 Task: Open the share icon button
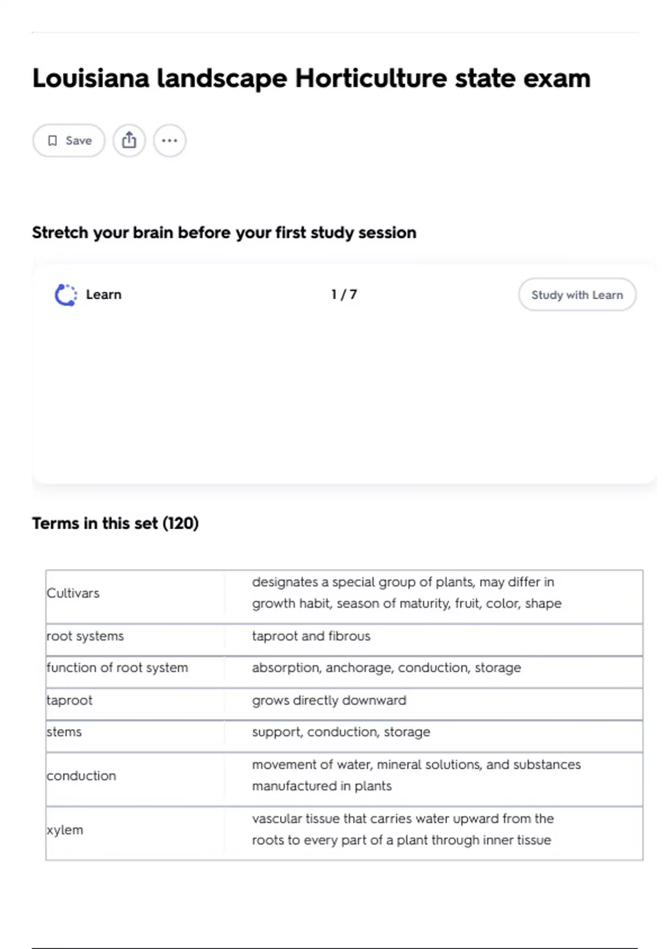point(129,141)
